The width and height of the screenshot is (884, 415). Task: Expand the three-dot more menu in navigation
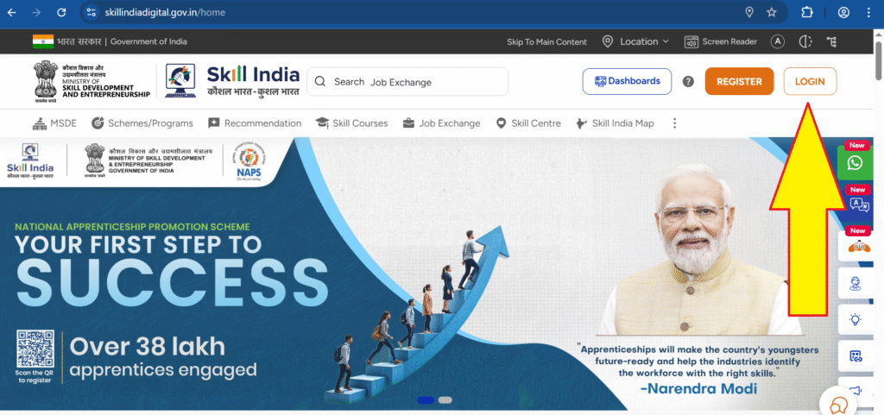pyautogui.click(x=674, y=123)
